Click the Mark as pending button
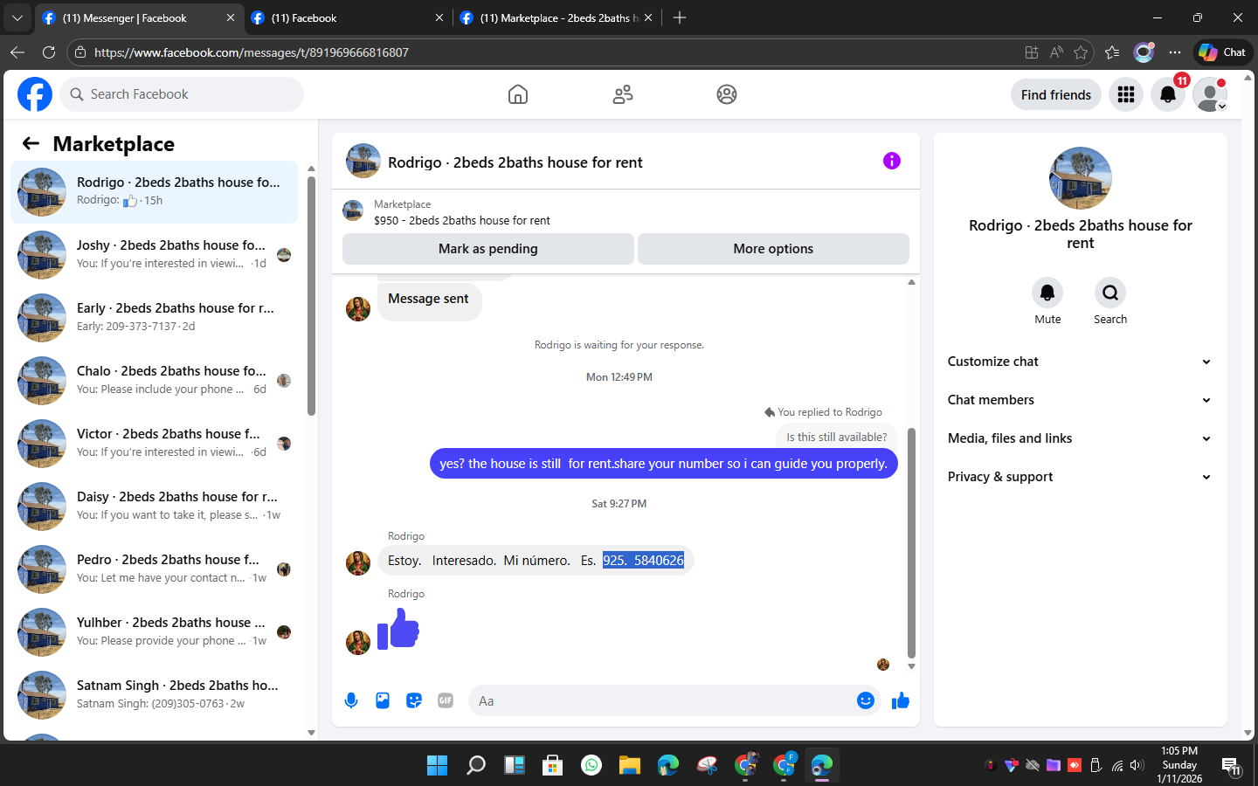This screenshot has height=786, width=1258. tap(488, 249)
